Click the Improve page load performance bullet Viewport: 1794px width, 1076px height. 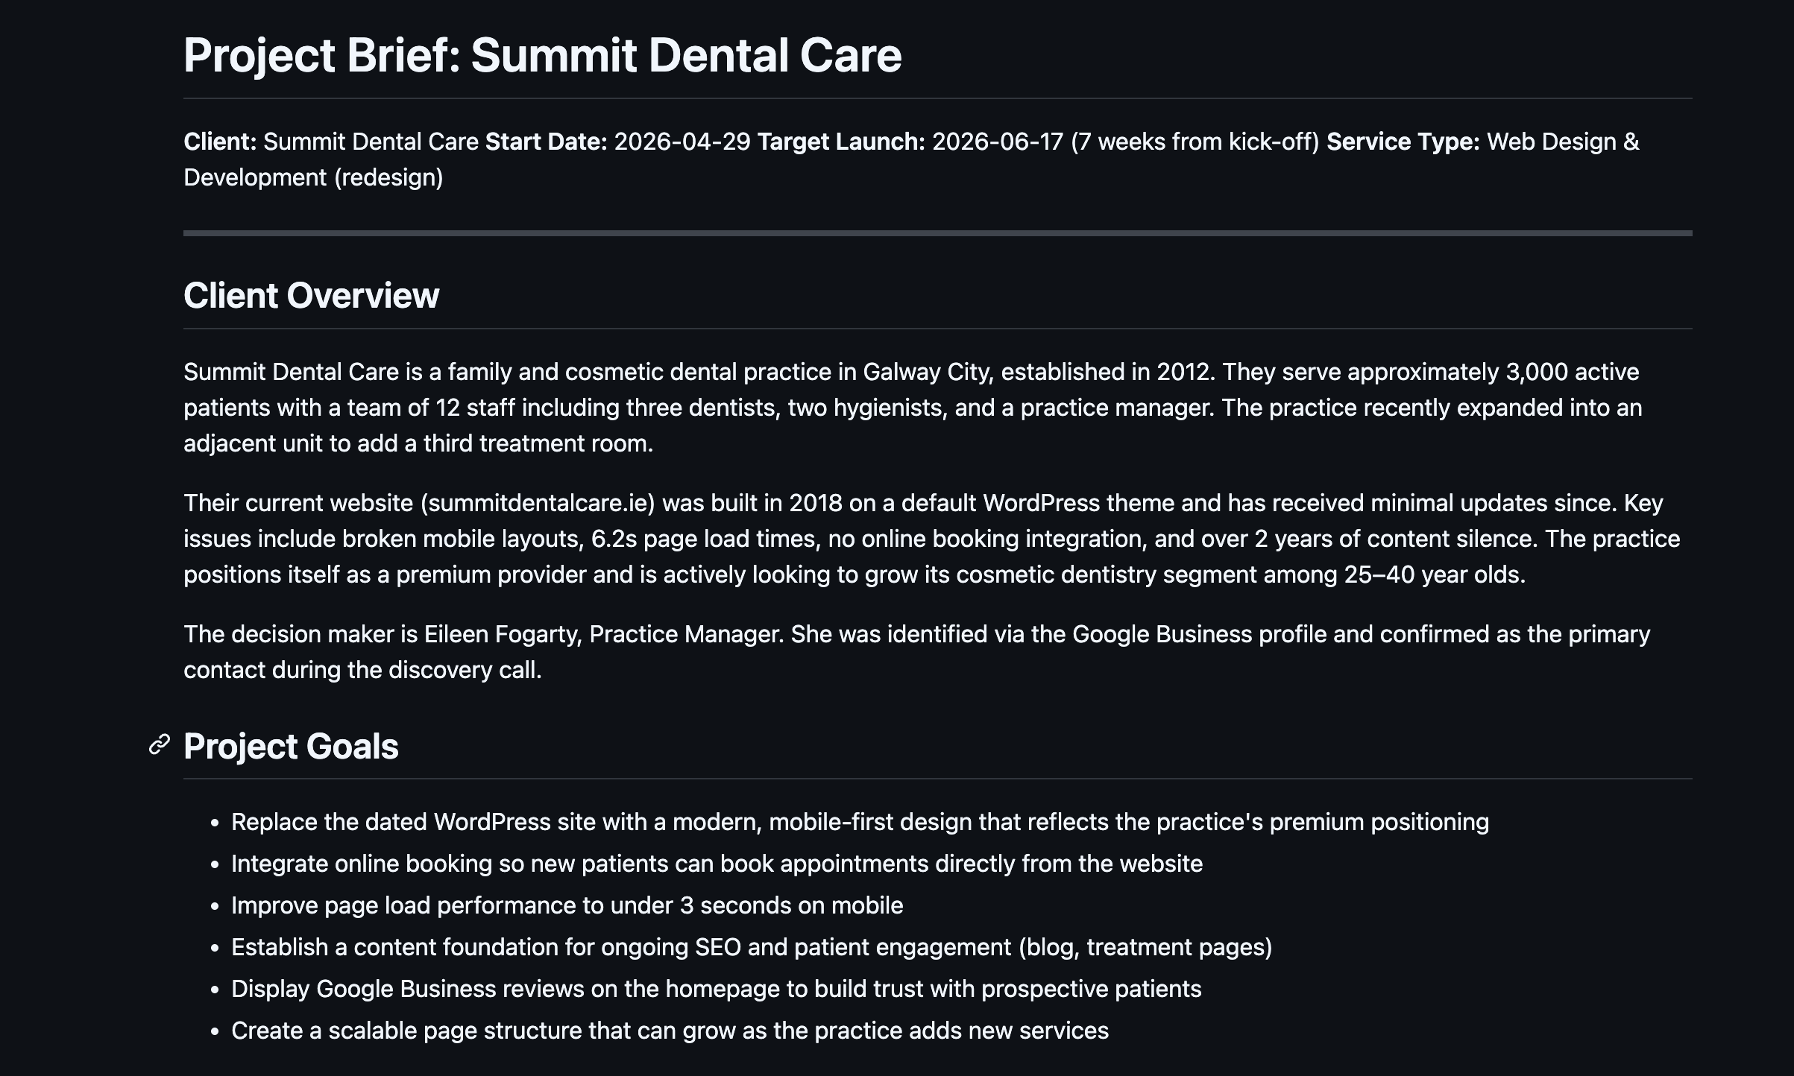[x=567, y=905]
